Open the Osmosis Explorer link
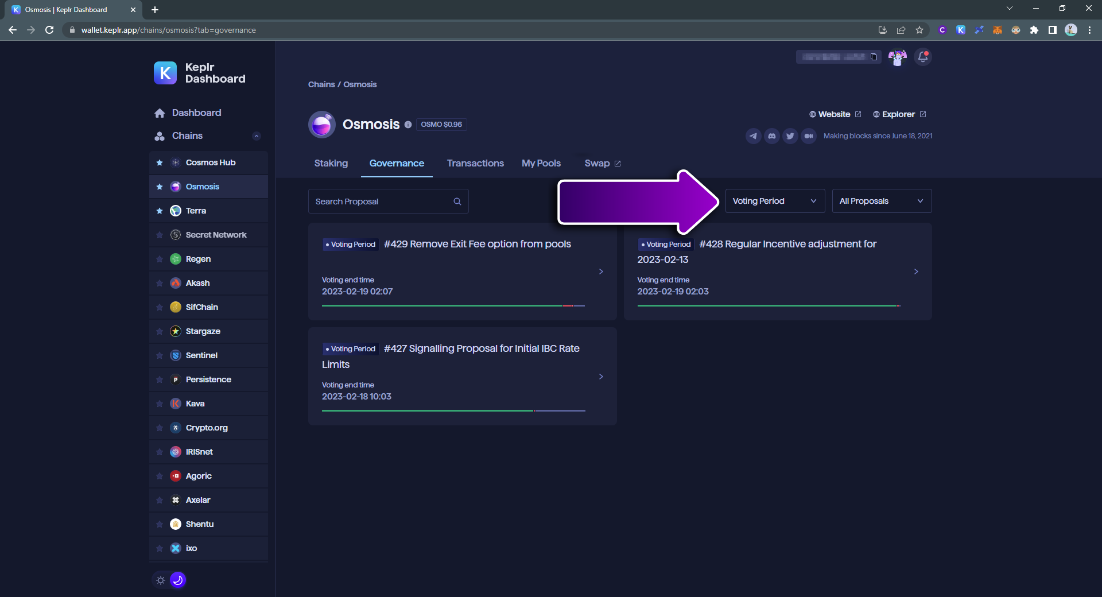 (899, 114)
